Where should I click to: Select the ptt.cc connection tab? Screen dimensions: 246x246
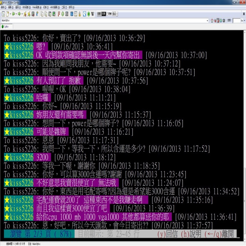7,25
